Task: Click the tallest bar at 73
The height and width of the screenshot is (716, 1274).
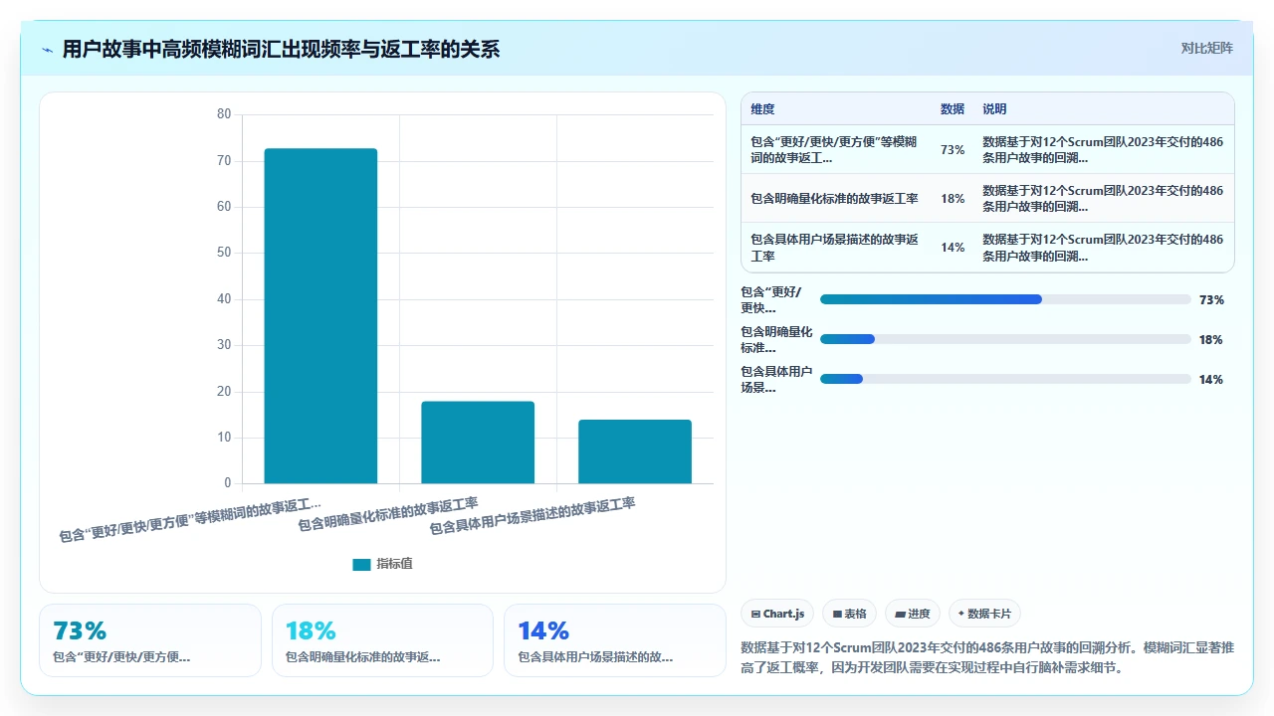Action: (320, 316)
